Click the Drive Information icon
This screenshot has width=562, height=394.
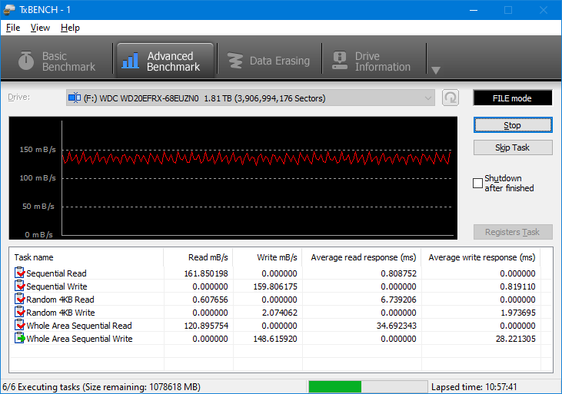coord(339,61)
